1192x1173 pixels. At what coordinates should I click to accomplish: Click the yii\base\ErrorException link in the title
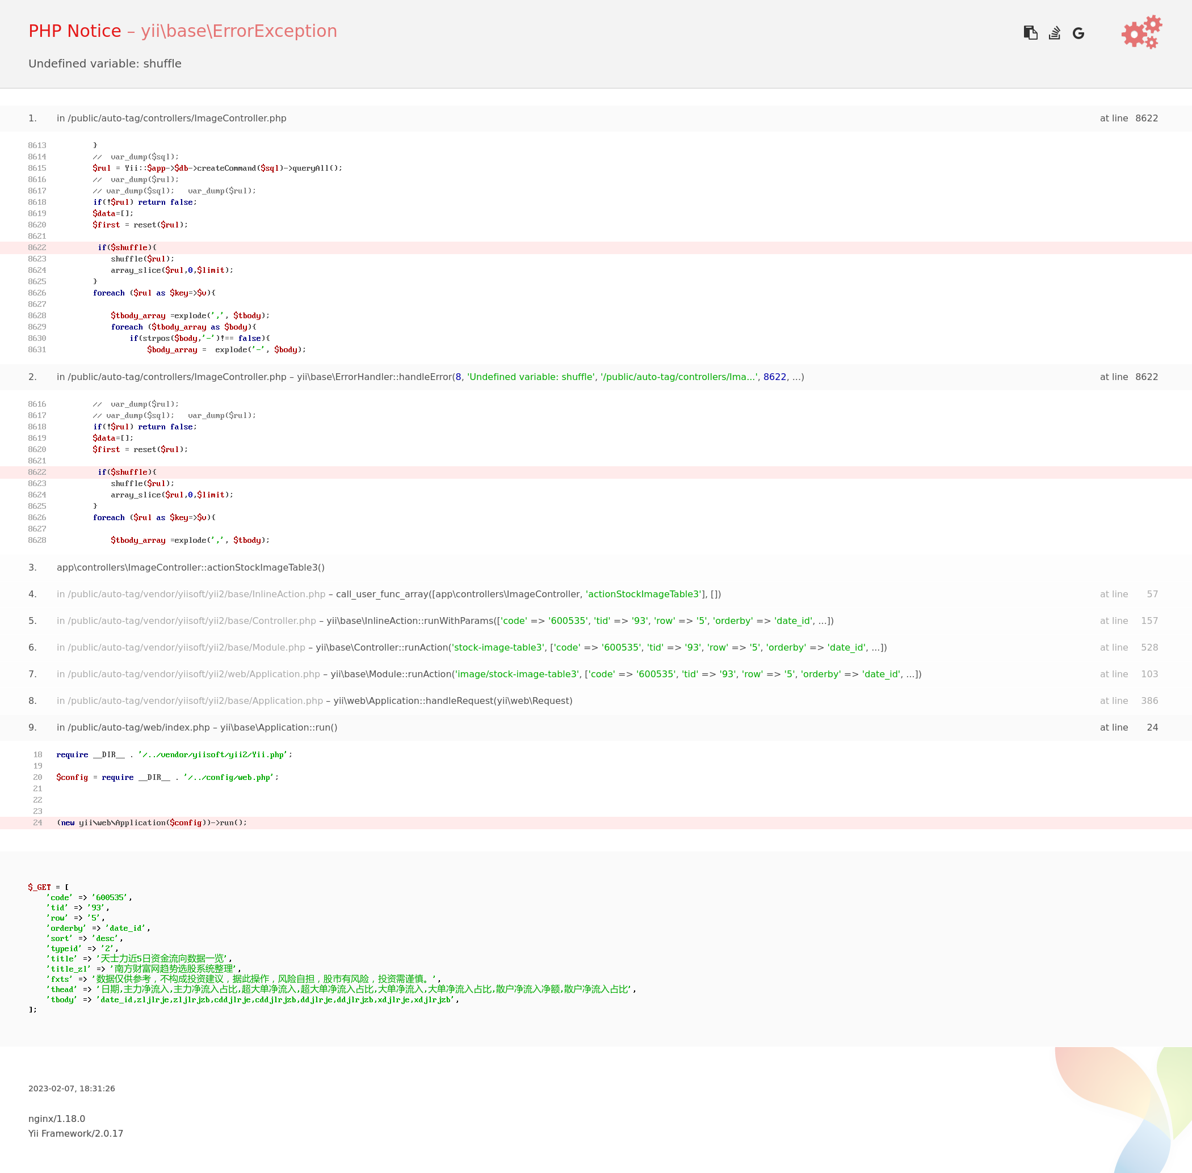[238, 31]
